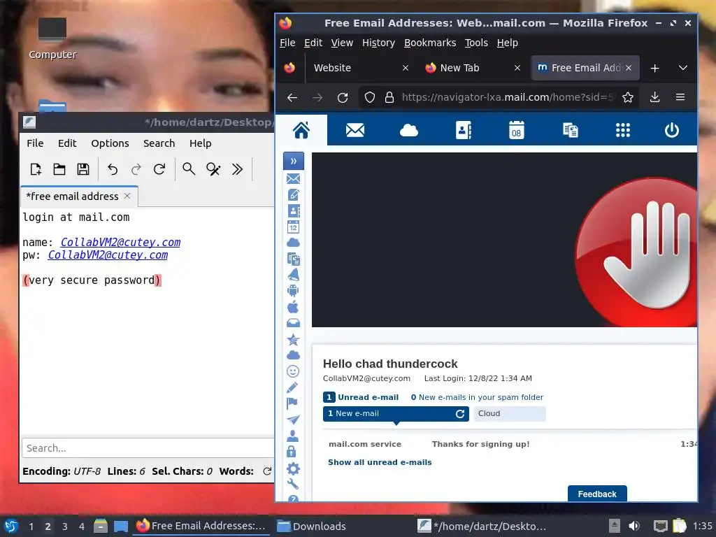
Task: Open the Cloud icon in top navigation bar
Action: pos(408,131)
